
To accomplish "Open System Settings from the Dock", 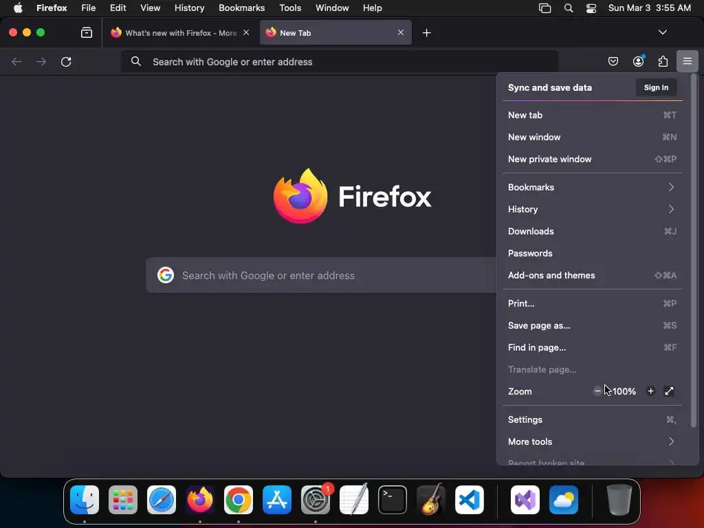I will (x=315, y=500).
